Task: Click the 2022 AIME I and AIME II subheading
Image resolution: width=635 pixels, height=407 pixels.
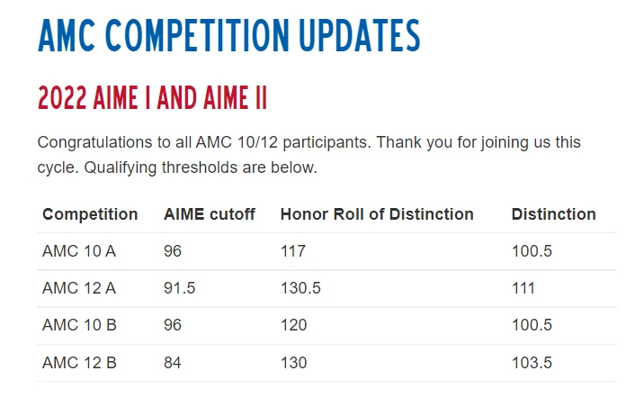Action: tap(152, 97)
